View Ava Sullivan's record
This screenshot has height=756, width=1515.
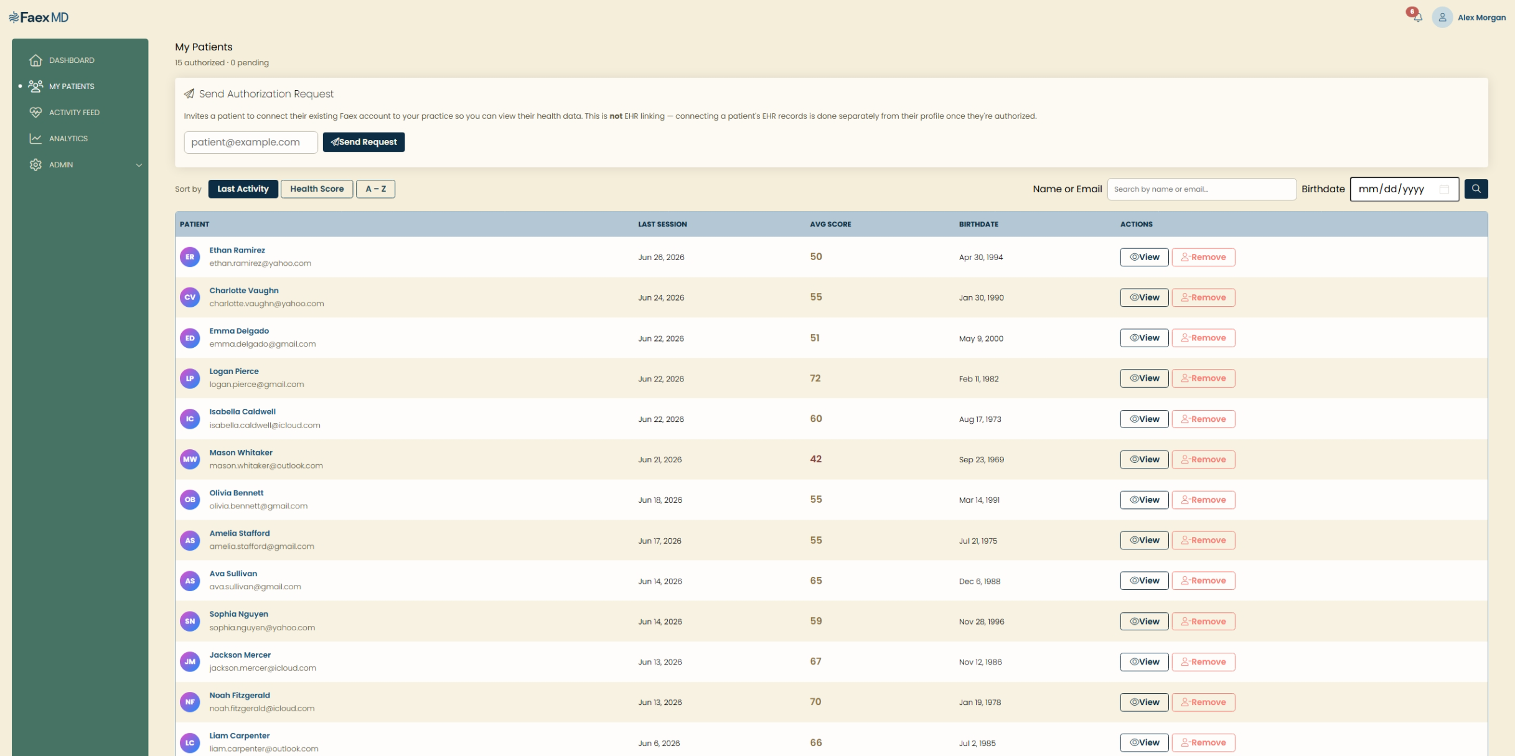[1144, 581]
